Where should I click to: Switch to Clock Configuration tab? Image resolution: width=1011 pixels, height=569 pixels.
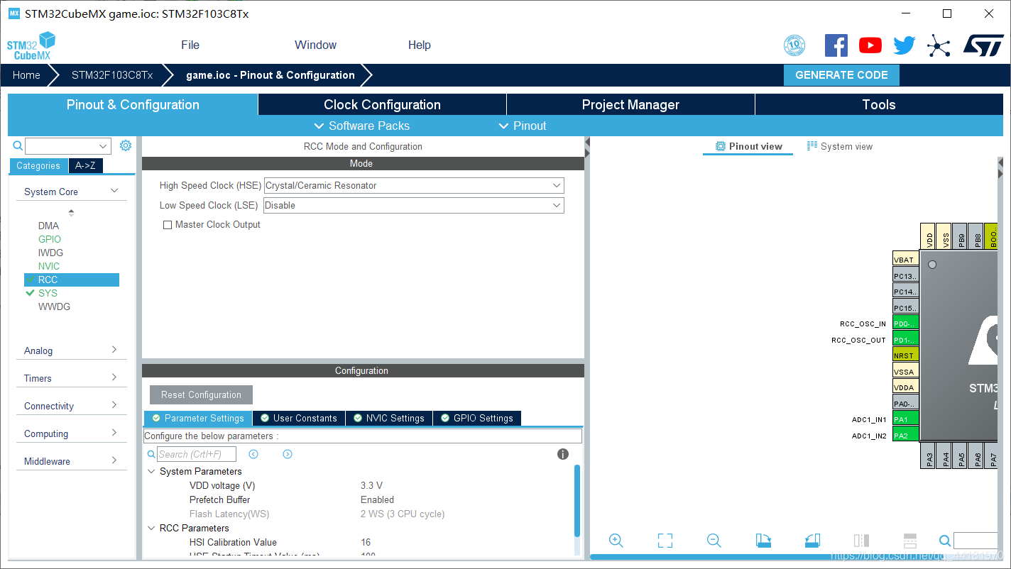[382, 104]
